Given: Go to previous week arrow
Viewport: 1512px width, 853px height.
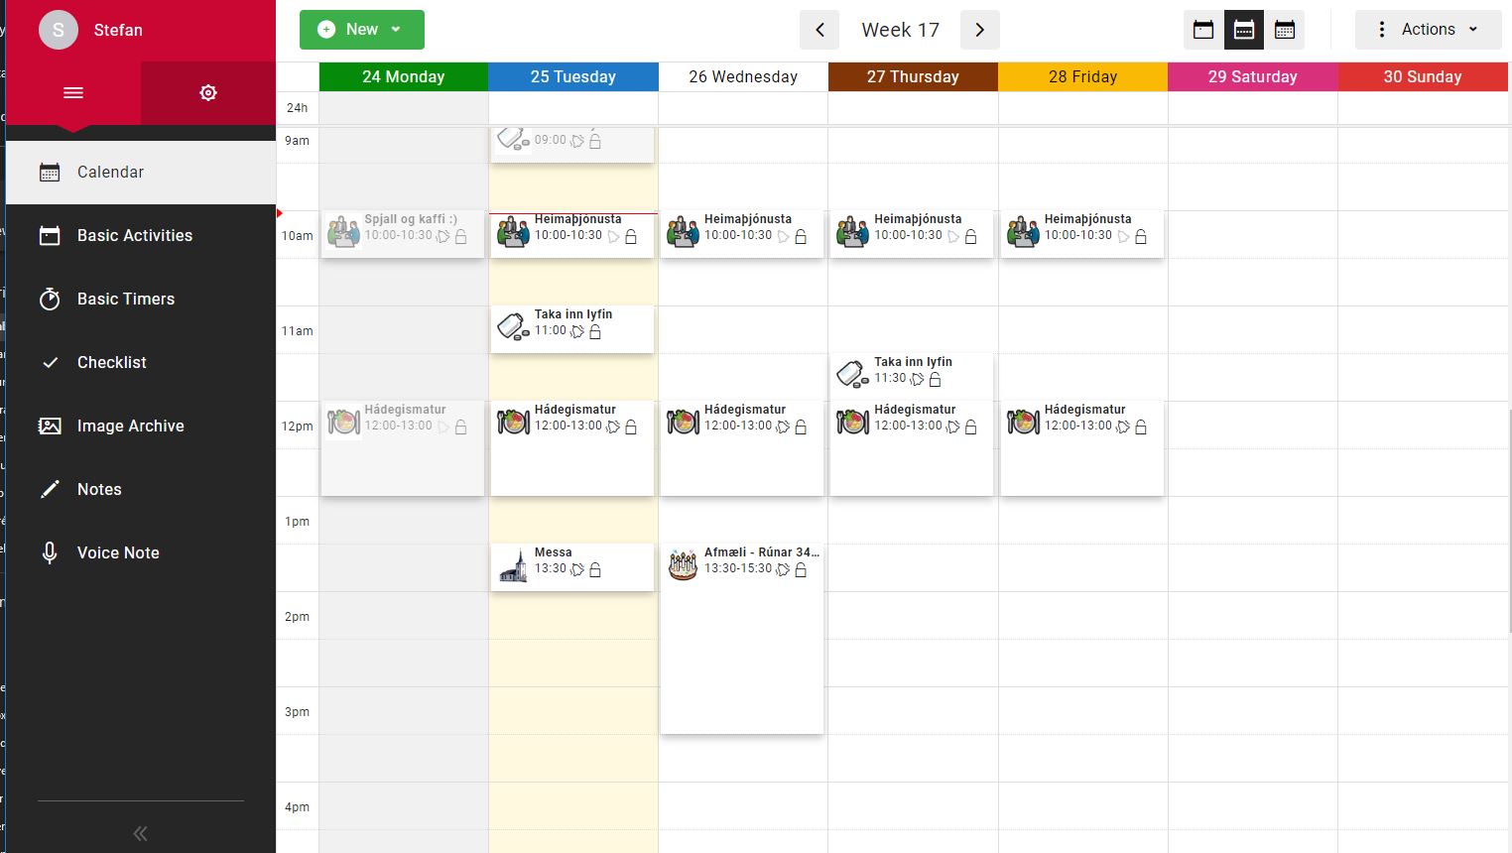Looking at the screenshot, I should (x=819, y=30).
